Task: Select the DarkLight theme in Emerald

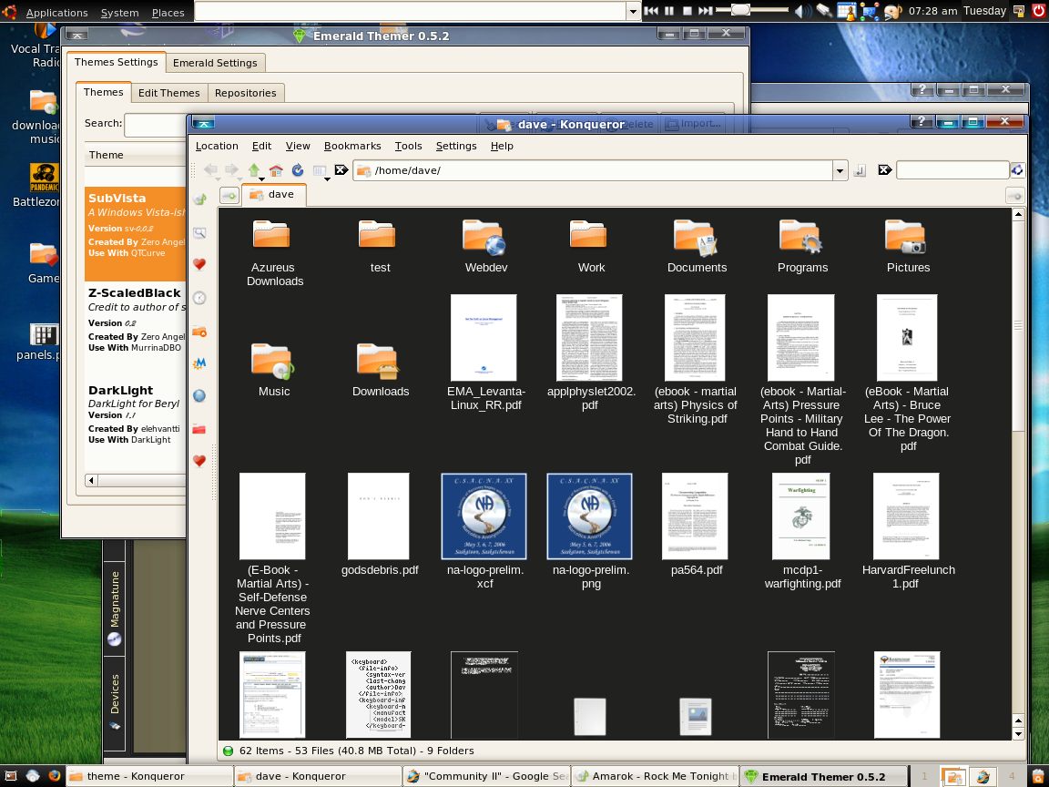Action: pos(136,414)
